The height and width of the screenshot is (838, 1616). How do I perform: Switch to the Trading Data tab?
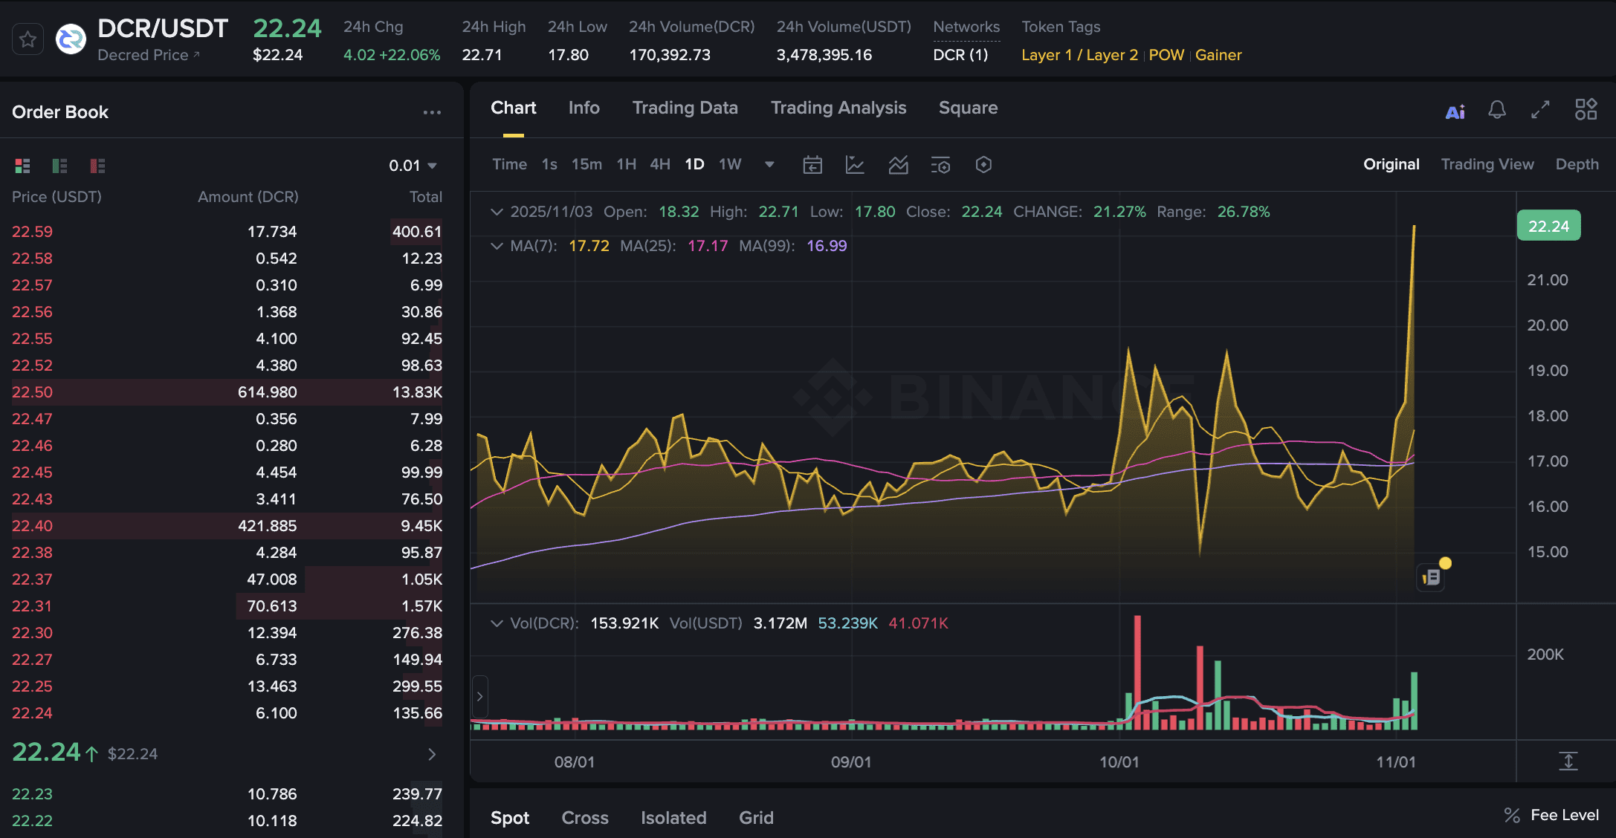[685, 108]
